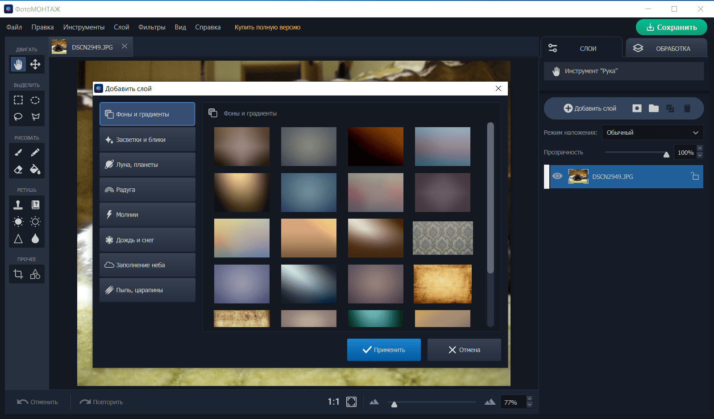Hide the DSCN2949.JPG layer
The height and width of the screenshot is (419, 714).
coord(557,176)
